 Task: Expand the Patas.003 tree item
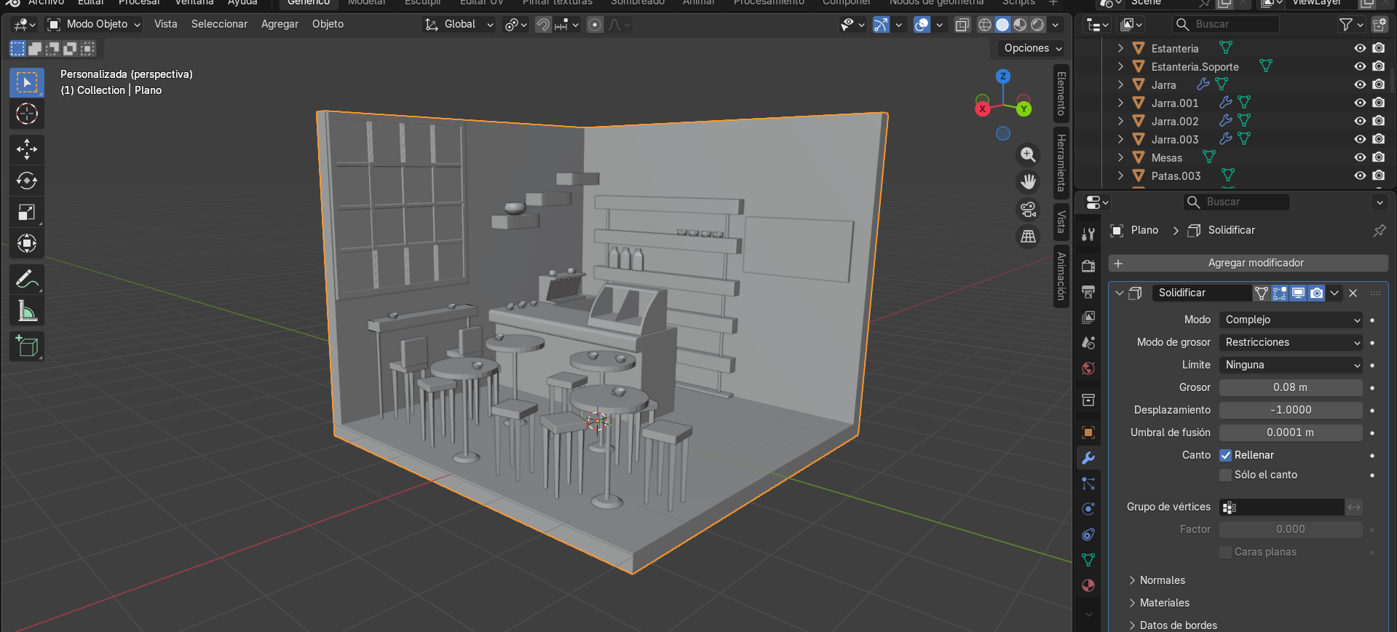(x=1120, y=175)
